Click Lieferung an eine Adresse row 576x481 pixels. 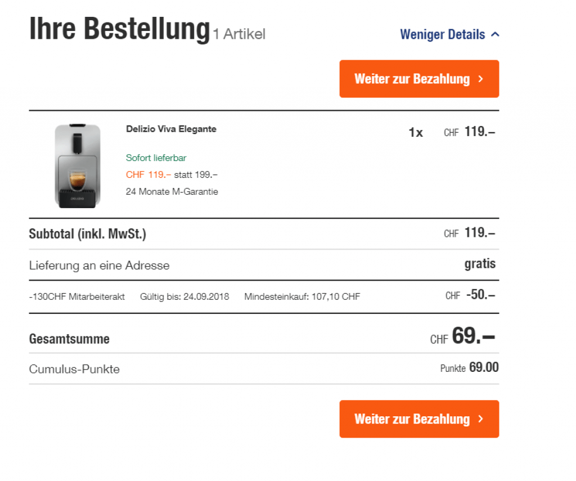pyautogui.click(x=99, y=265)
